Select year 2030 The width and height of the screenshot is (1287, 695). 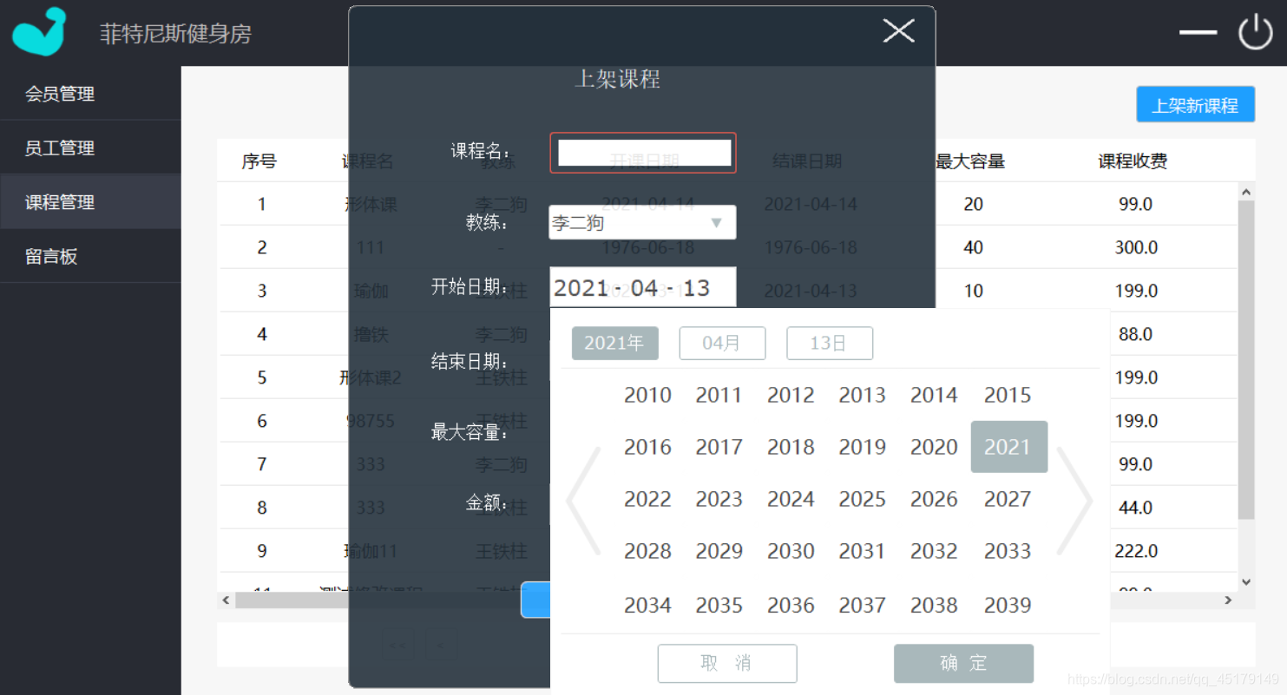(791, 551)
